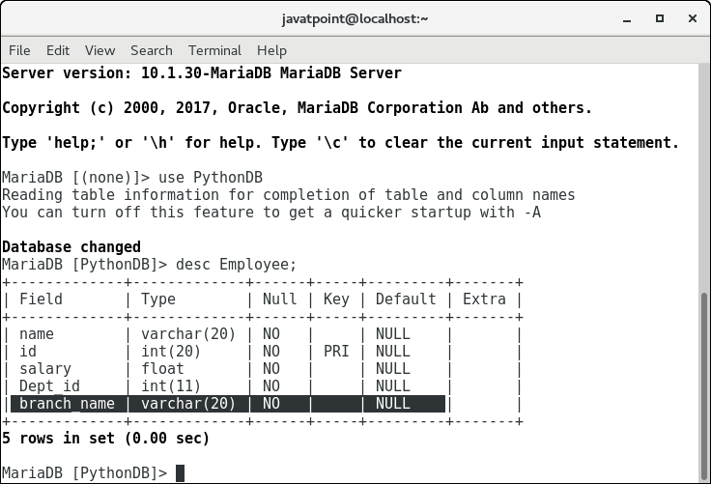Open the Help menu

click(271, 50)
